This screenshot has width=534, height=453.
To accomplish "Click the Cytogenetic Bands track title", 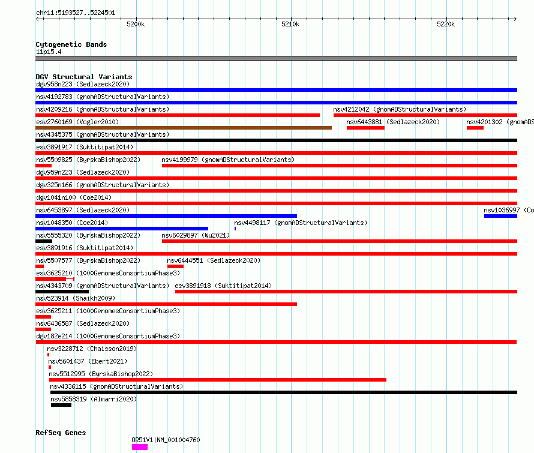I will click(71, 44).
